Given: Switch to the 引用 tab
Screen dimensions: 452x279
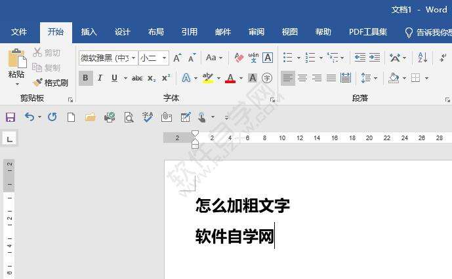Looking at the screenshot, I should [190, 32].
